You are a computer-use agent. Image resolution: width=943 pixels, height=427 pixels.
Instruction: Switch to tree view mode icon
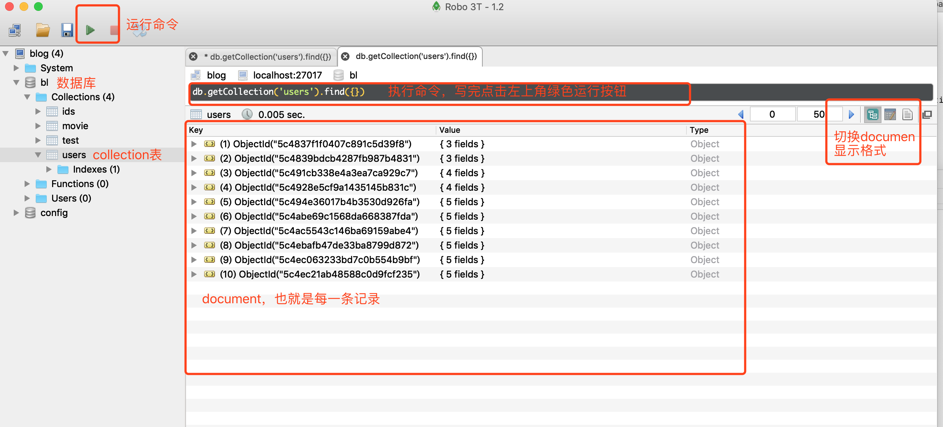coord(872,115)
